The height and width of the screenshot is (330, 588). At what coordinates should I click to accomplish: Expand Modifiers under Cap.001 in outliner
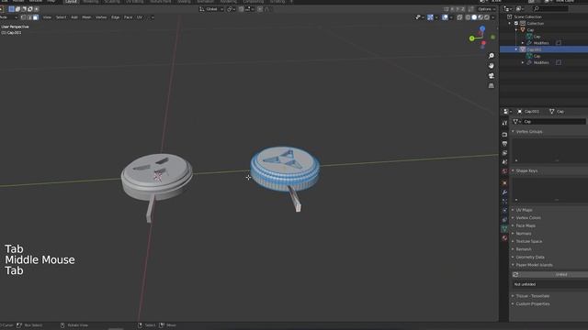[x=523, y=62]
